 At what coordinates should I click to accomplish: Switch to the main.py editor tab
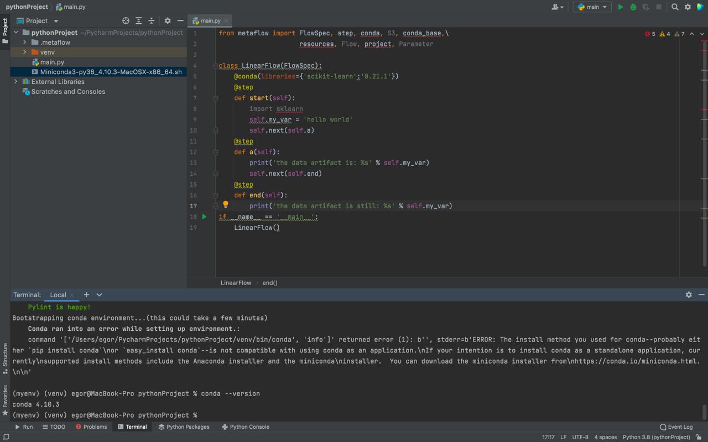click(x=210, y=20)
